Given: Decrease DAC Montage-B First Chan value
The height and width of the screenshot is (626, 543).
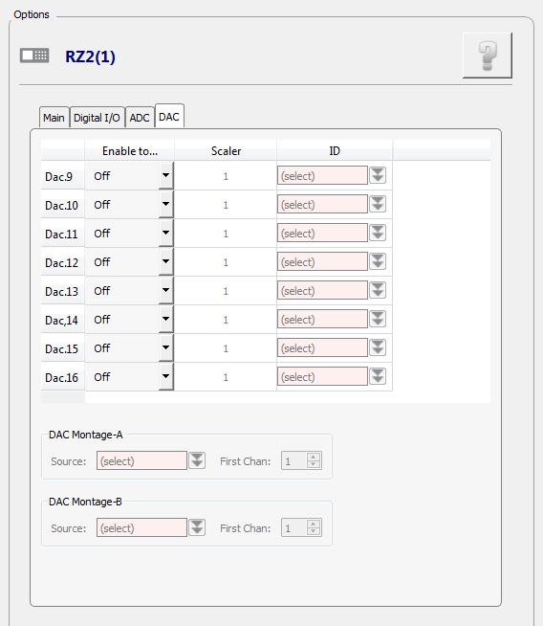Looking at the screenshot, I should (314, 531).
